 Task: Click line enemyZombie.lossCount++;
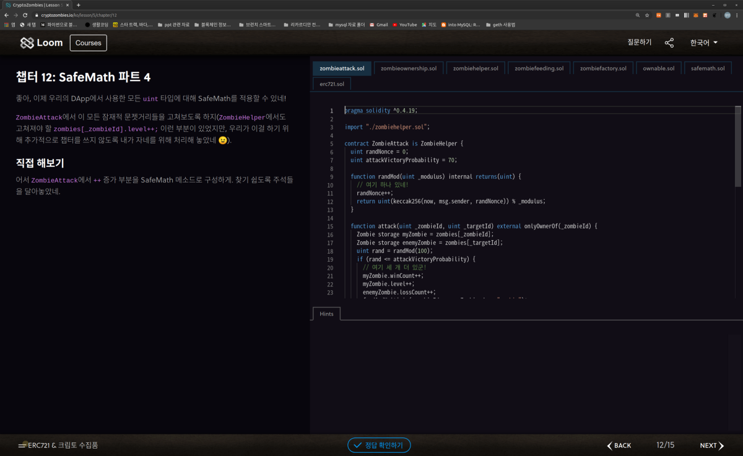click(x=399, y=292)
